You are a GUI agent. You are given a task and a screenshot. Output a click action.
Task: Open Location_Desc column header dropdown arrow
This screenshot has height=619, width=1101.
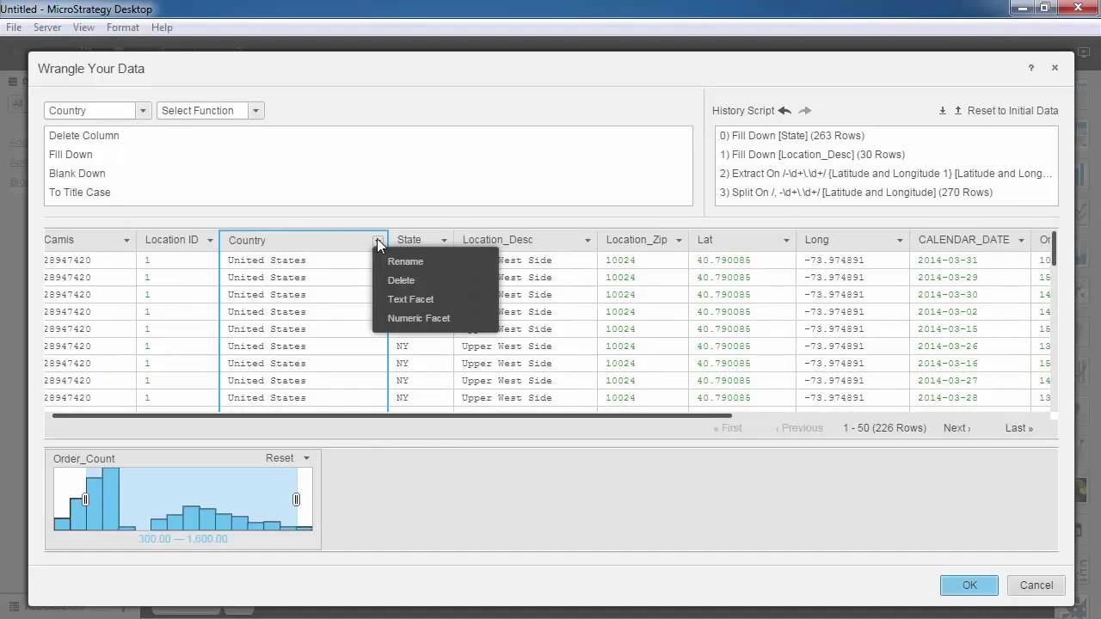(x=587, y=241)
